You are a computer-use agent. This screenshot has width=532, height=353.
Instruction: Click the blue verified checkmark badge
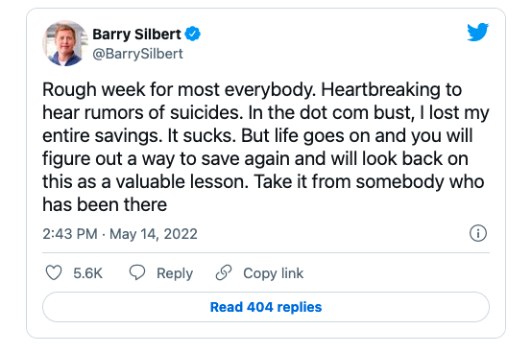(x=192, y=34)
